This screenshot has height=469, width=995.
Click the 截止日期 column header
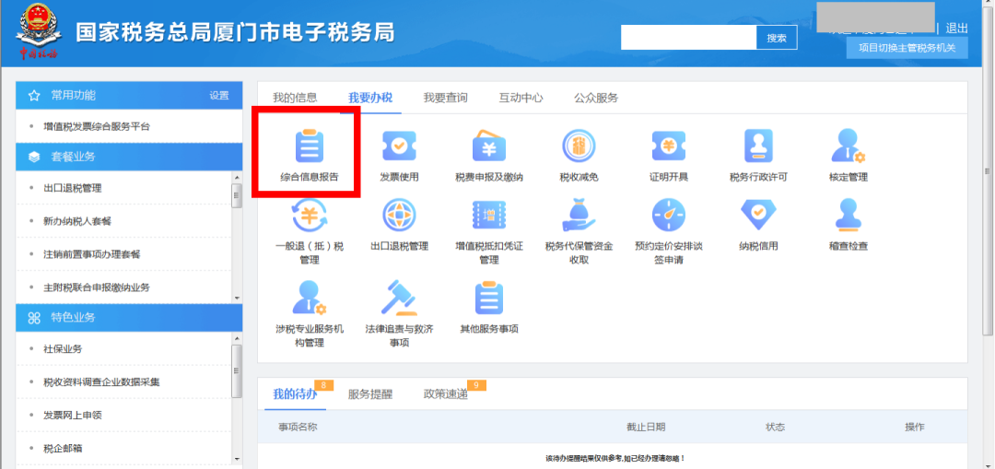click(646, 428)
